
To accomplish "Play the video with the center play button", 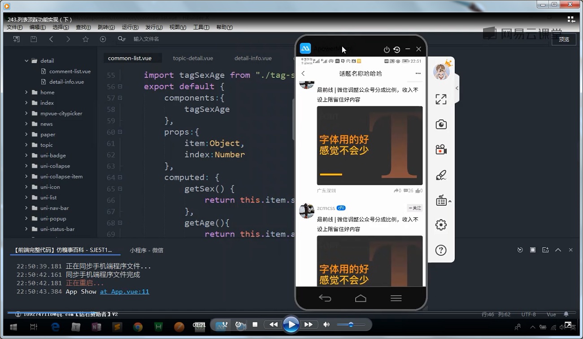I will point(291,325).
